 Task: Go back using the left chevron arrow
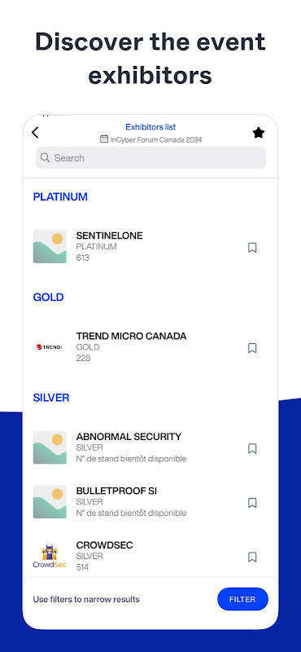pos(35,133)
